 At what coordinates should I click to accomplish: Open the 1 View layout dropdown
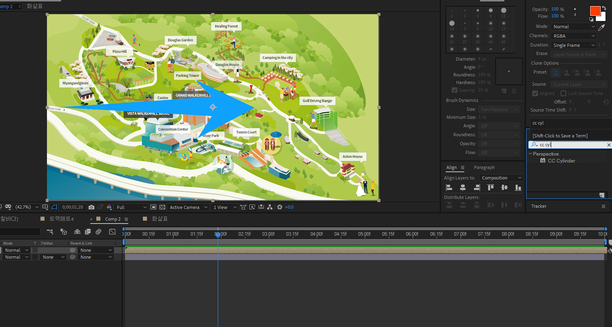225,207
